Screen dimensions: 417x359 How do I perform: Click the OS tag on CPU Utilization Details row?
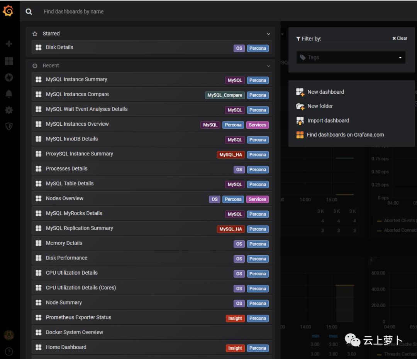pos(239,274)
